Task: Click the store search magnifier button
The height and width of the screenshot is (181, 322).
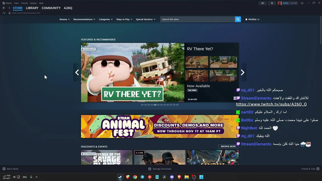Action: [238, 19]
